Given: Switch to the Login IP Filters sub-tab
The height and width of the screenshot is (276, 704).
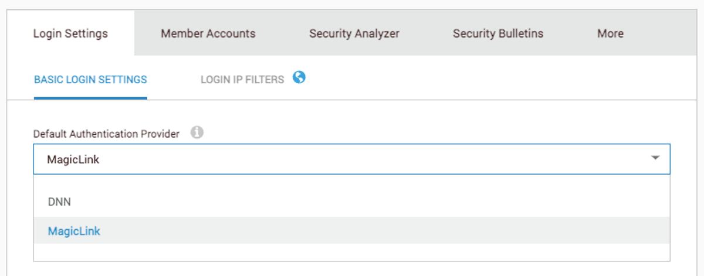Looking at the screenshot, I should point(242,79).
